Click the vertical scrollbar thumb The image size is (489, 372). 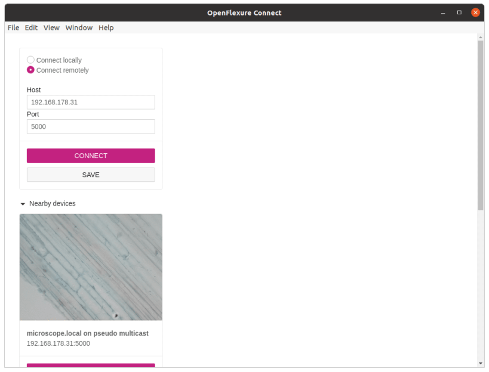(x=481, y=125)
